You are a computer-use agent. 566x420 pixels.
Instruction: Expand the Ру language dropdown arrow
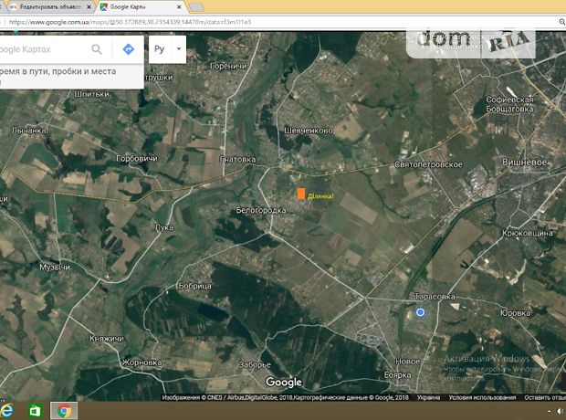(179, 48)
